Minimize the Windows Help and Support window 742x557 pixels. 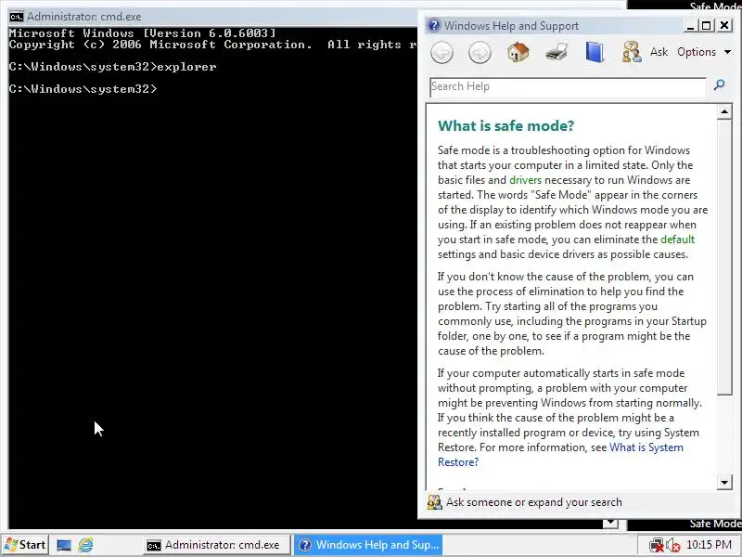[690, 26]
